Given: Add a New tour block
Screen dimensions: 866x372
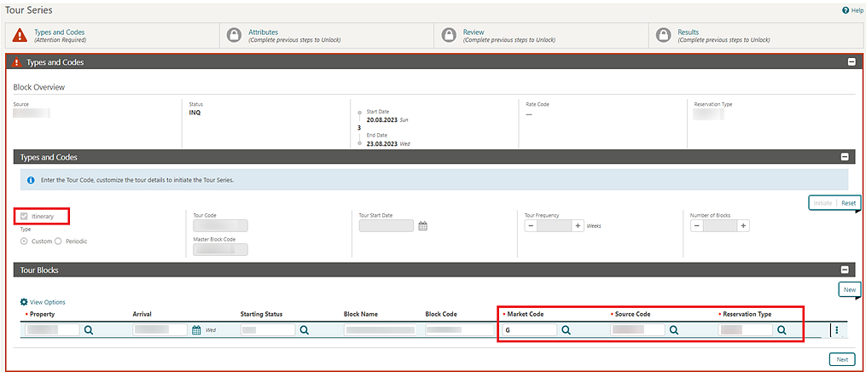Looking at the screenshot, I should tap(850, 290).
